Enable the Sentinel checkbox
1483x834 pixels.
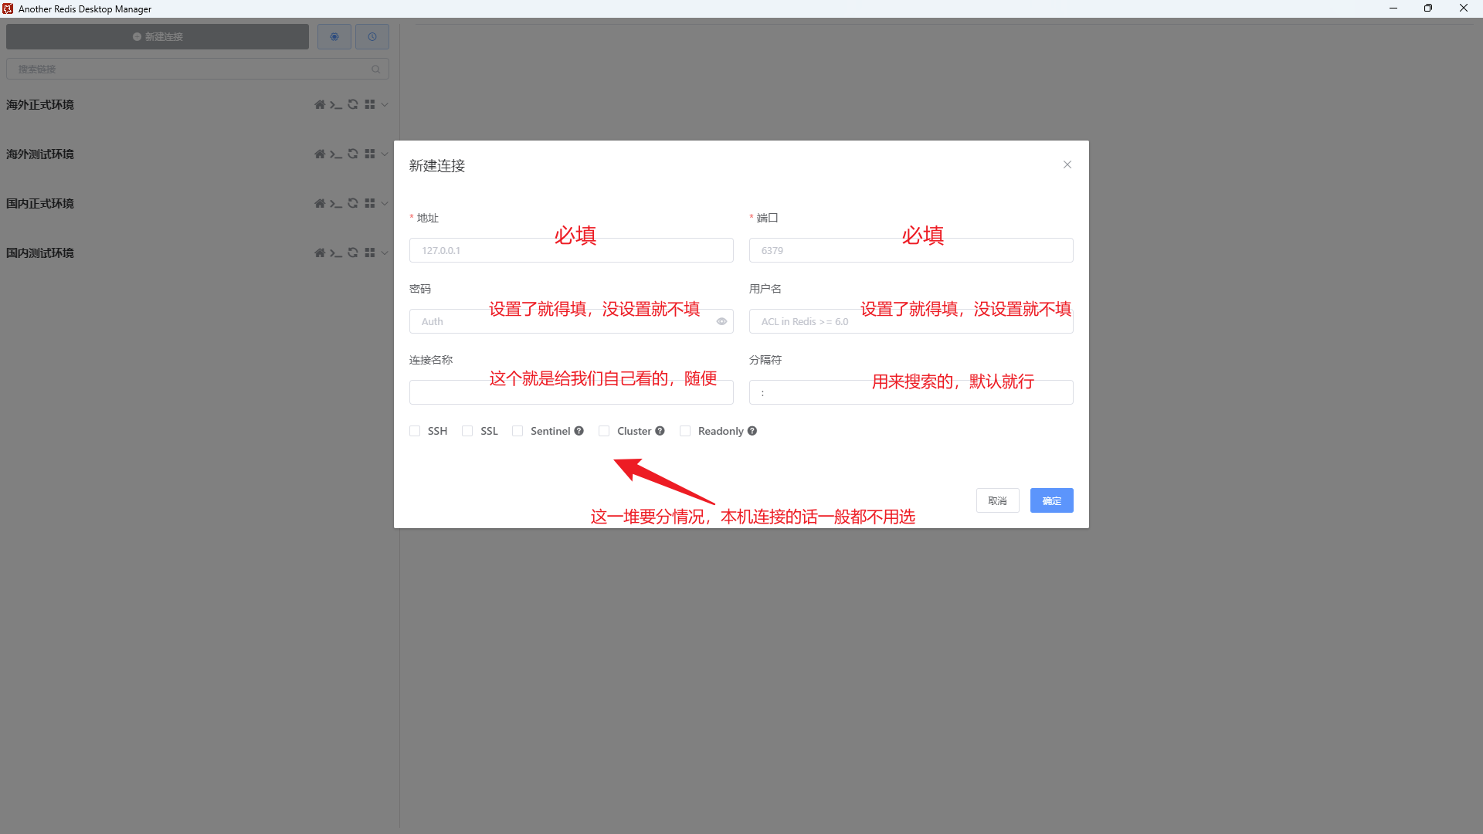(518, 431)
